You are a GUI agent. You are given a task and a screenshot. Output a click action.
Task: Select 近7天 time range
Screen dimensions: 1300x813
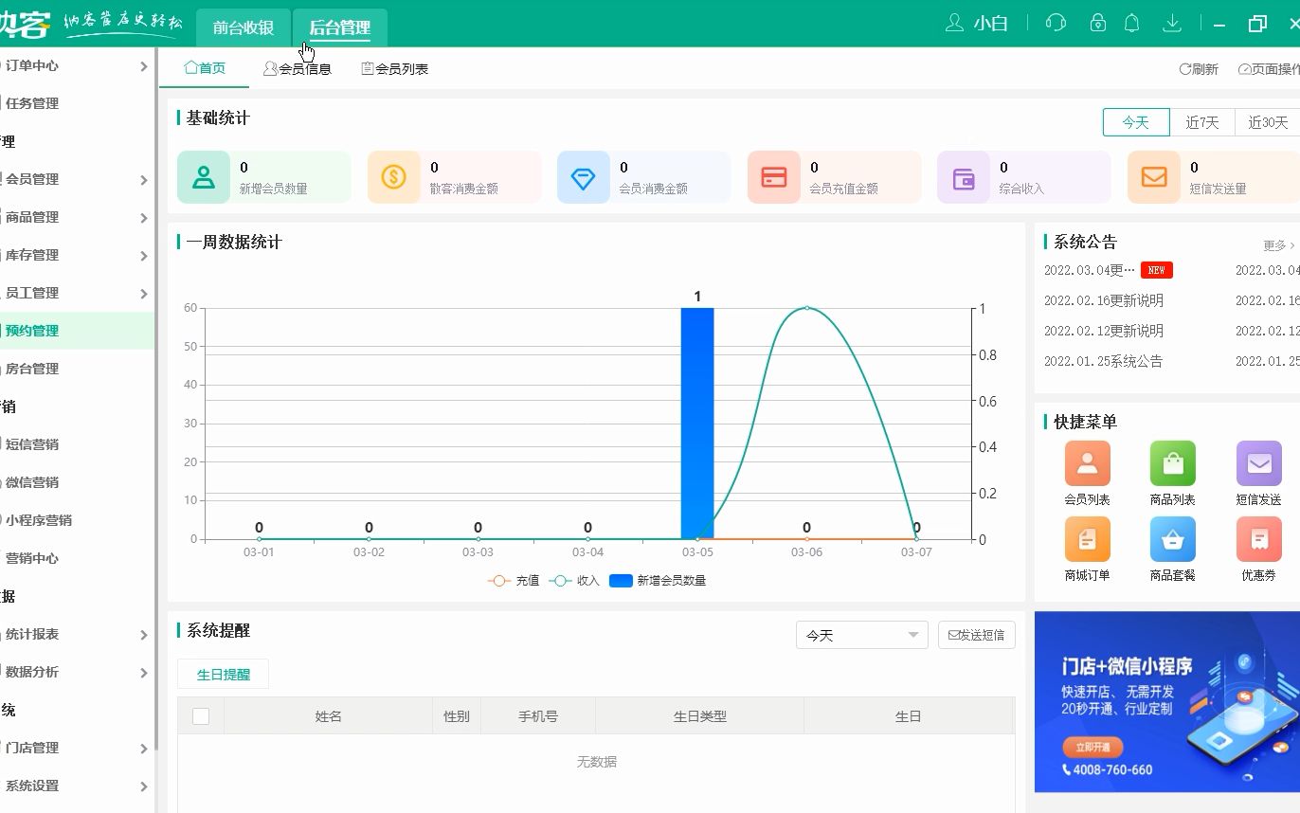tap(1202, 122)
